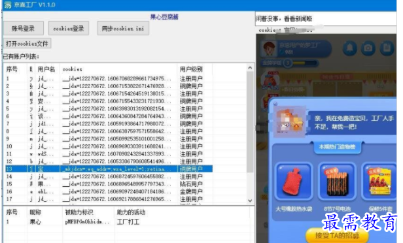Screen dimensions: 403x243
Task: Open cookies file with 打开cookies文件 button
Action: click(x=27, y=44)
